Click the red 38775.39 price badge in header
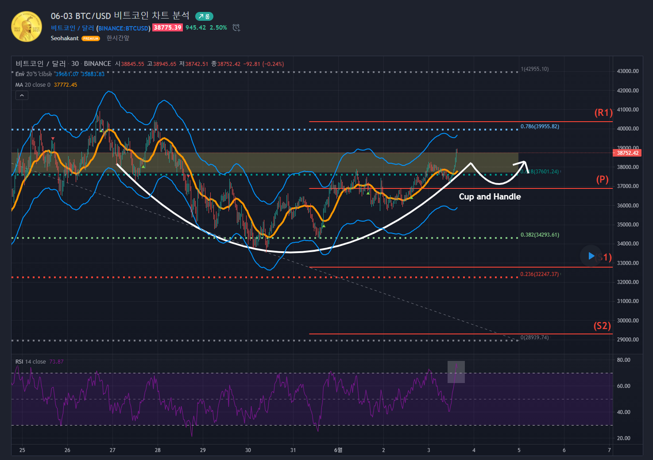This screenshot has height=460, width=653. pos(167,27)
